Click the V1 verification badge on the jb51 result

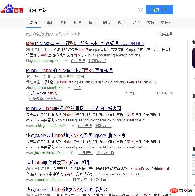[x=72, y=153]
